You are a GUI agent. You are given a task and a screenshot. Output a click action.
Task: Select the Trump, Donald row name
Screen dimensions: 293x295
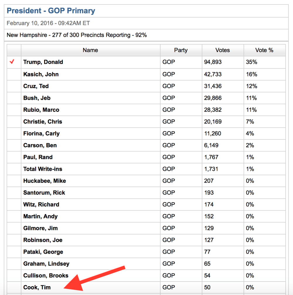coord(43,62)
